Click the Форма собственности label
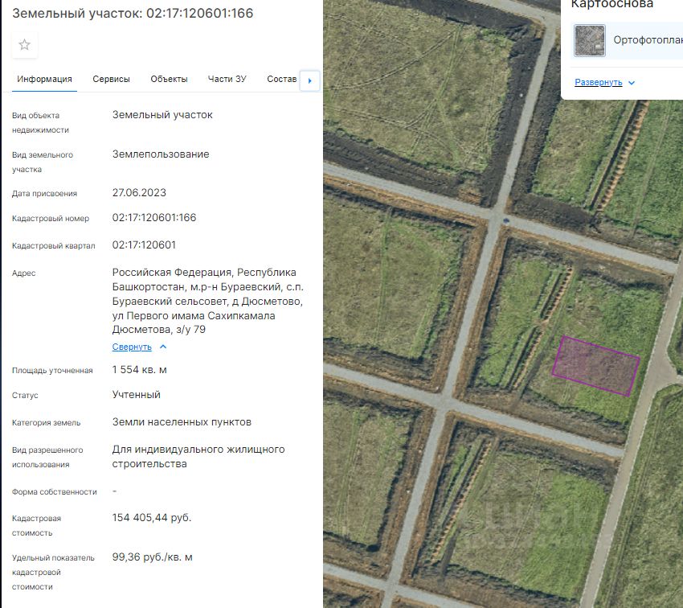683x608 pixels. (55, 491)
